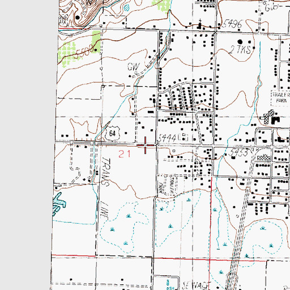Click the TRANS vertical label
The image size is (290, 290).
point(105,172)
